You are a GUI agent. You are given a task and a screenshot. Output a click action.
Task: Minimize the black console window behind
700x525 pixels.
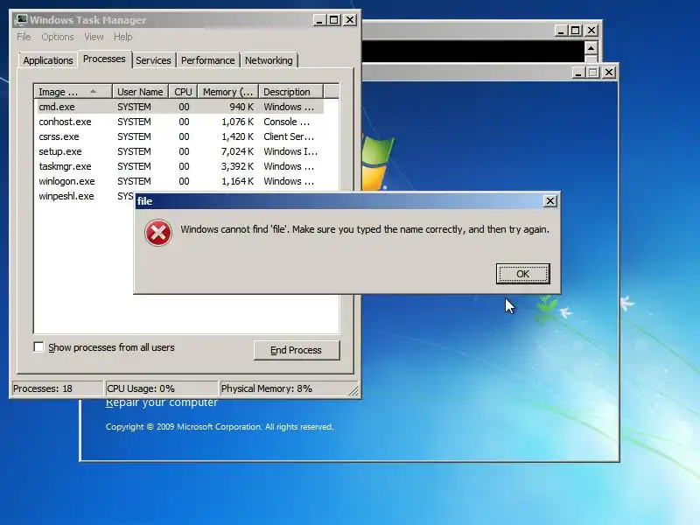[x=561, y=31]
